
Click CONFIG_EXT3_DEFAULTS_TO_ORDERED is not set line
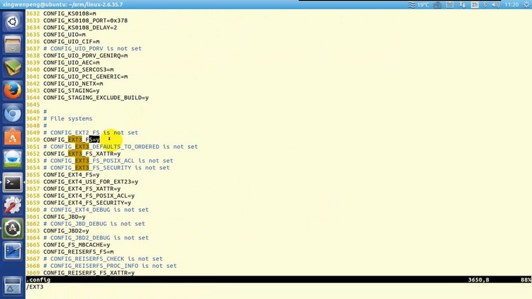121,147
